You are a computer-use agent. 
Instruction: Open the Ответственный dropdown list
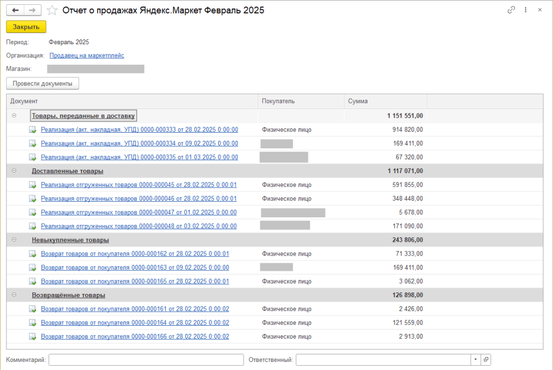(475, 360)
